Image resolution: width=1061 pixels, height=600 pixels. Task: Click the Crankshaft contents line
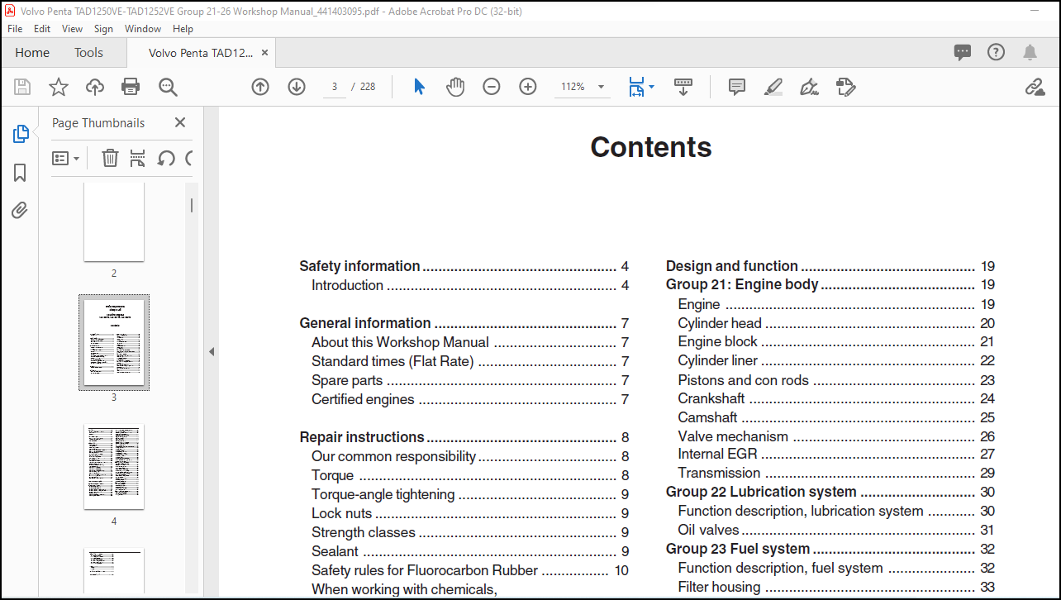tap(836, 398)
